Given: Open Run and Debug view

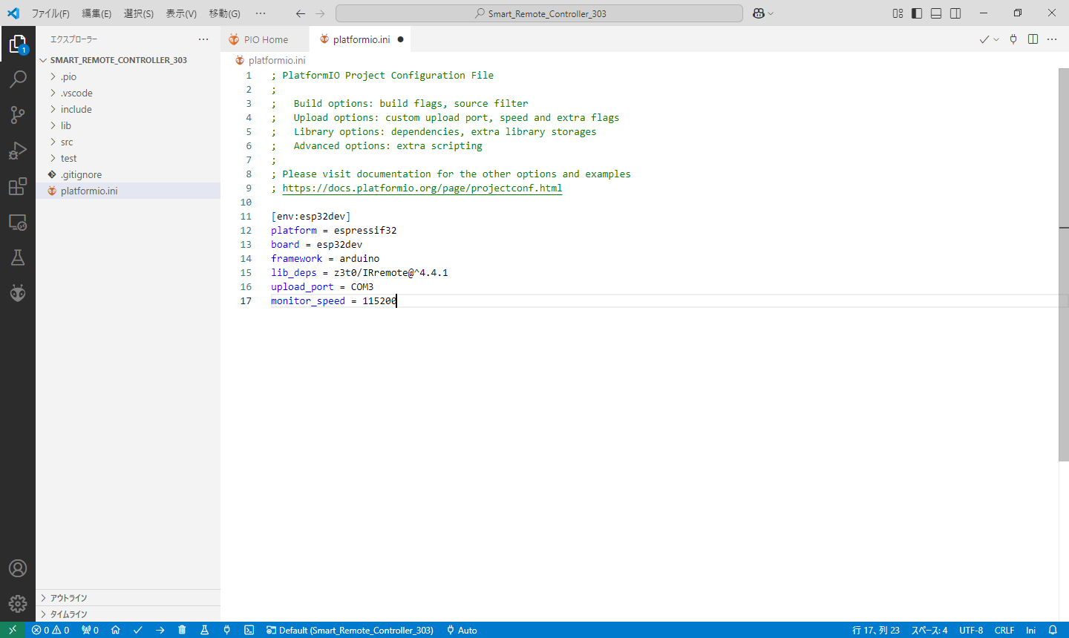Looking at the screenshot, I should pos(18,151).
